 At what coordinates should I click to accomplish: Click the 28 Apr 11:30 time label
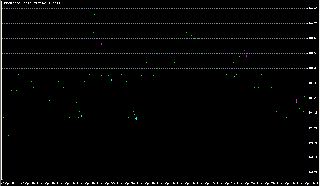[x=230, y=183]
